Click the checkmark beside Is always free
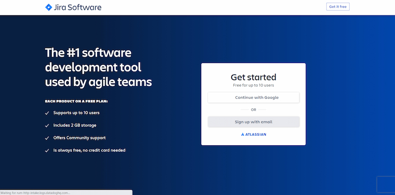Image resolution: width=395 pixels, height=195 pixels. tap(47, 151)
